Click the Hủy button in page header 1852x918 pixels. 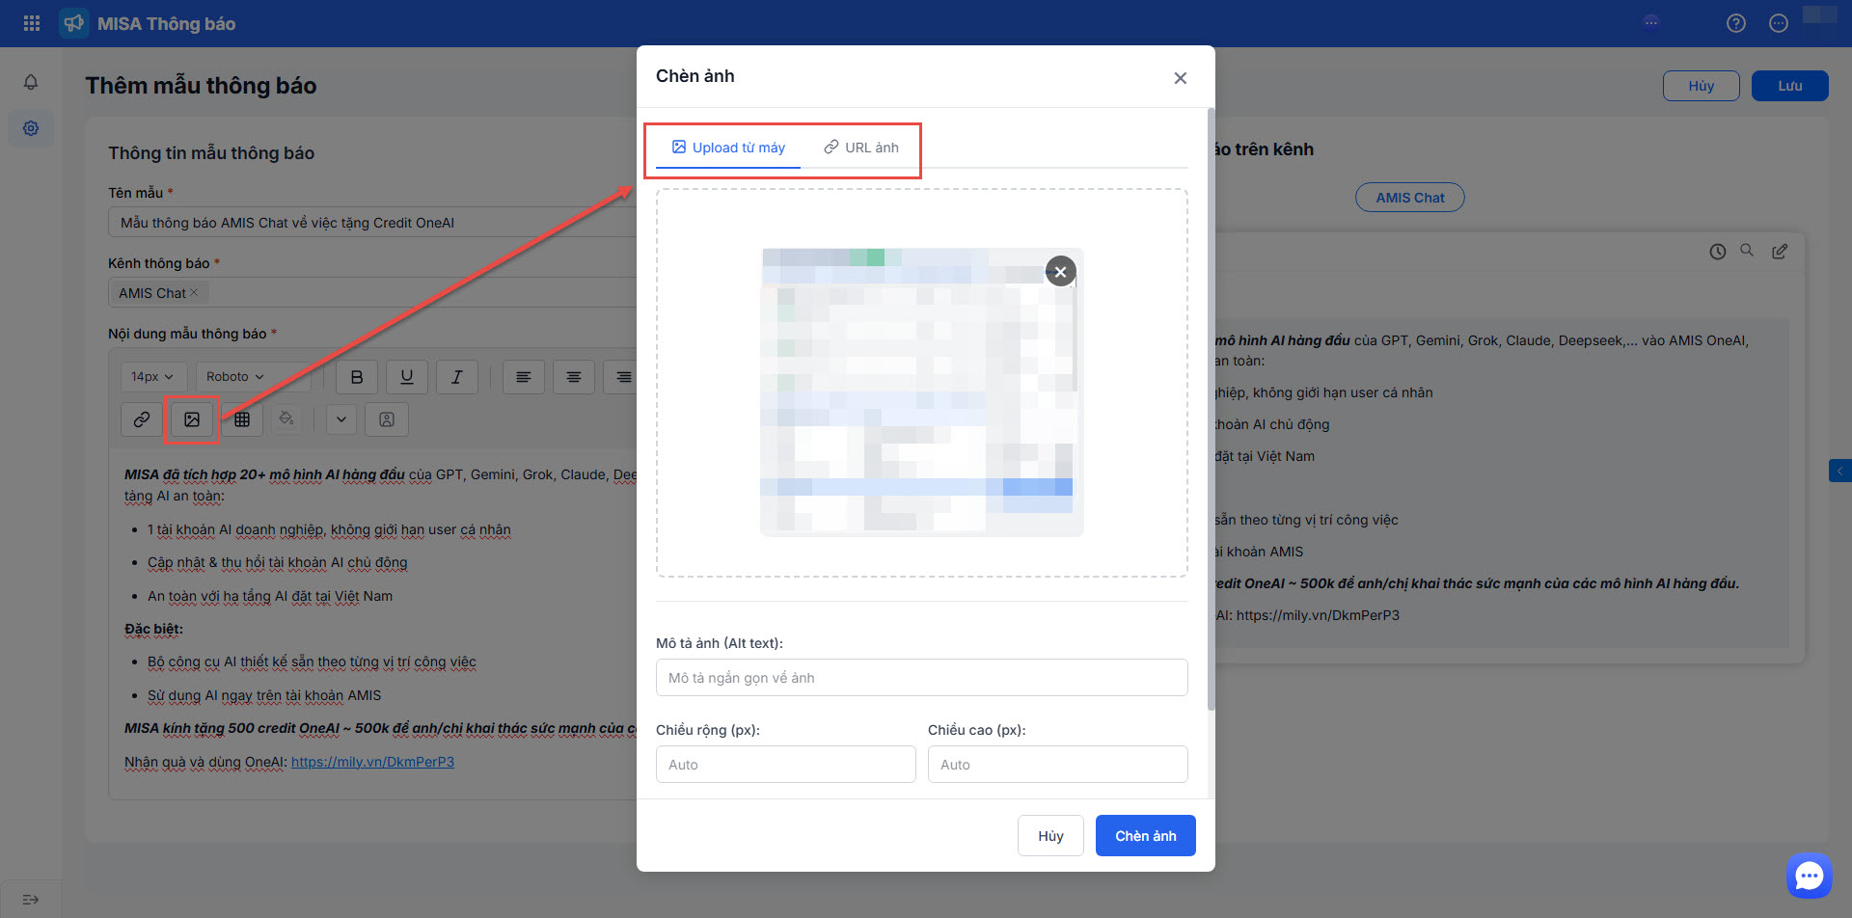click(1702, 86)
